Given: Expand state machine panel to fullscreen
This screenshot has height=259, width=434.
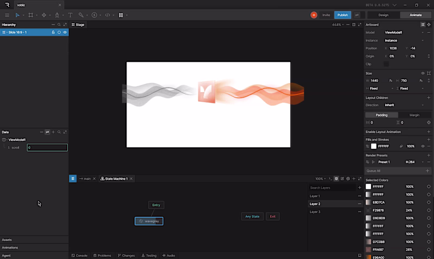Looking at the screenshot, I should coord(360,179).
